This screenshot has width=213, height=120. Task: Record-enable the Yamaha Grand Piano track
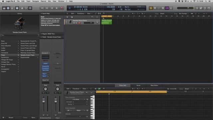click(x=79, y=23)
